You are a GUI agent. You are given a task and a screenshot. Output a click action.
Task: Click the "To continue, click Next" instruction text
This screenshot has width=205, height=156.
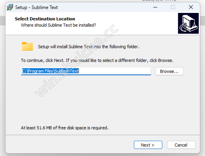(x=97, y=60)
